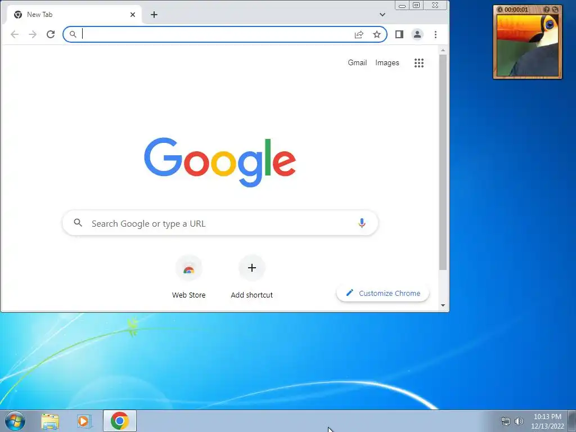
Task: Go forward using the browser forward arrow
Action: click(33, 34)
